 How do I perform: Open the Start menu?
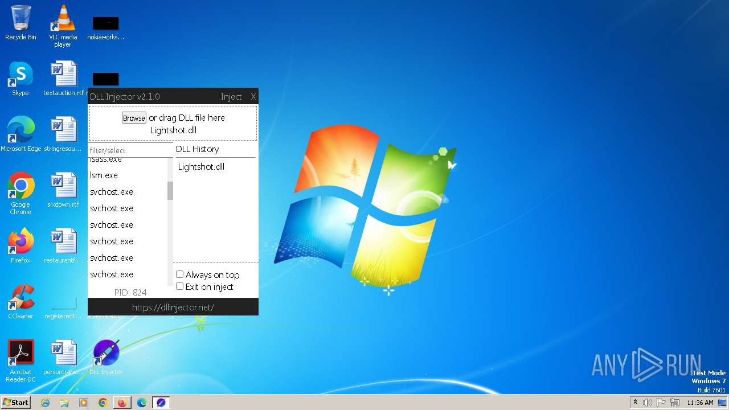(x=16, y=403)
